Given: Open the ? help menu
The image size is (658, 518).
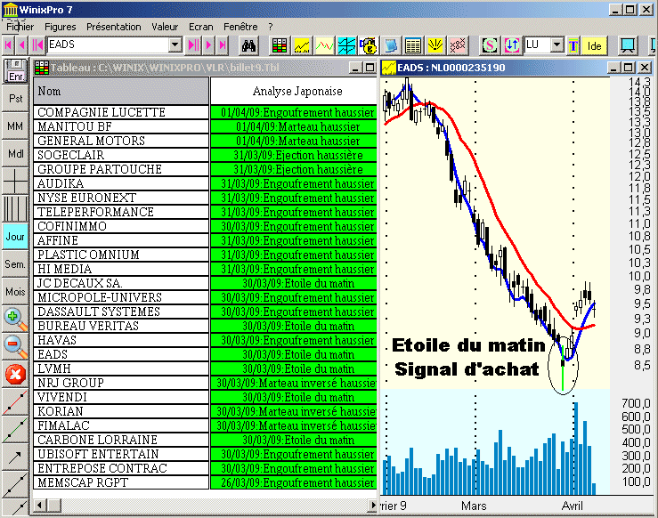Looking at the screenshot, I should click(271, 27).
